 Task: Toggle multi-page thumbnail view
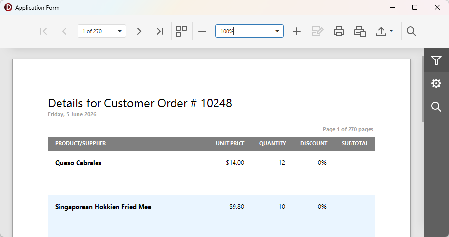click(x=181, y=31)
